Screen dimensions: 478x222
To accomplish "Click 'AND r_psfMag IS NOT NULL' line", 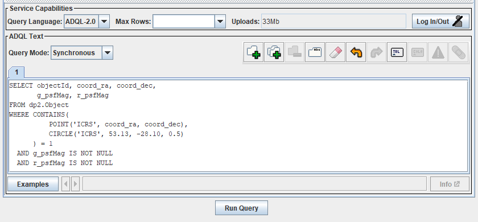I will point(65,163).
